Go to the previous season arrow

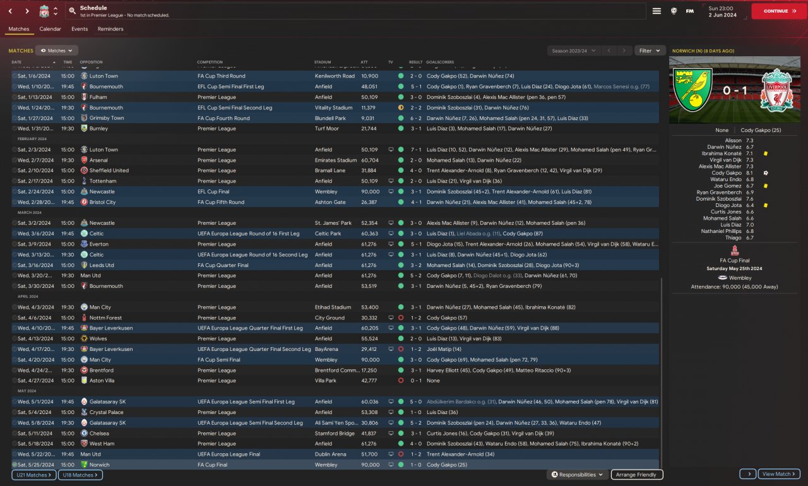(609, 50)
